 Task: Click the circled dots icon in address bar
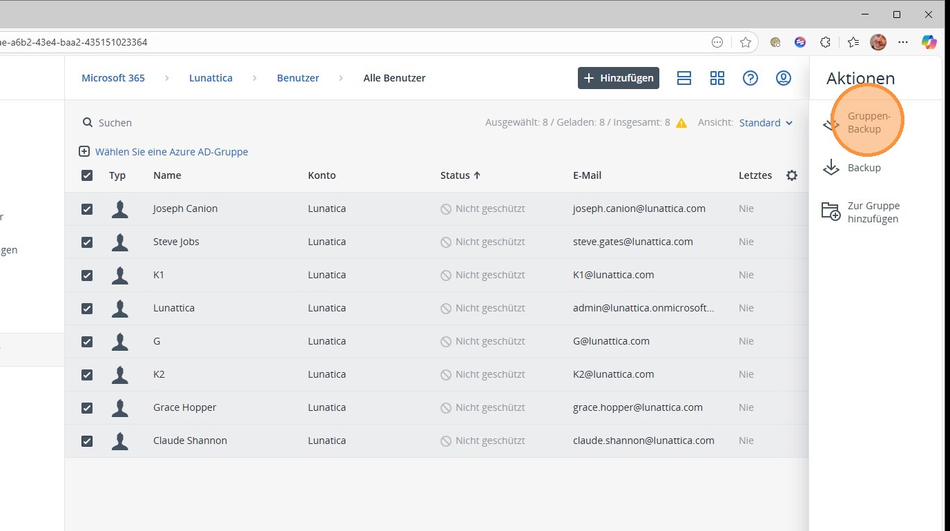click(x=717, y=42)
